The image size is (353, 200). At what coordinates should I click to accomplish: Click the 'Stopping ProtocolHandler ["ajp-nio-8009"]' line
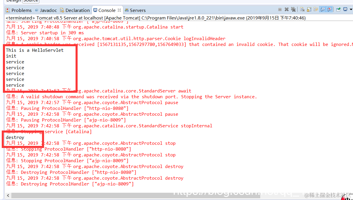[x=67, y=160]
